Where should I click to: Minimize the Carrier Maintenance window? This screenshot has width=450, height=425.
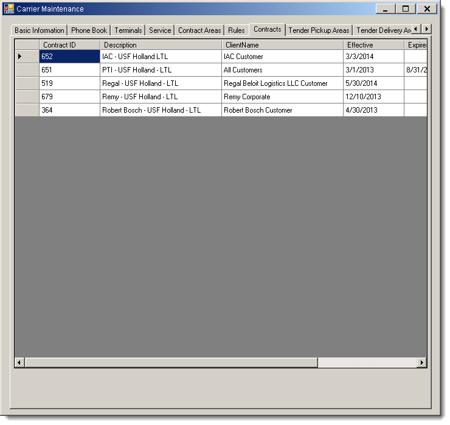point(385,9)
